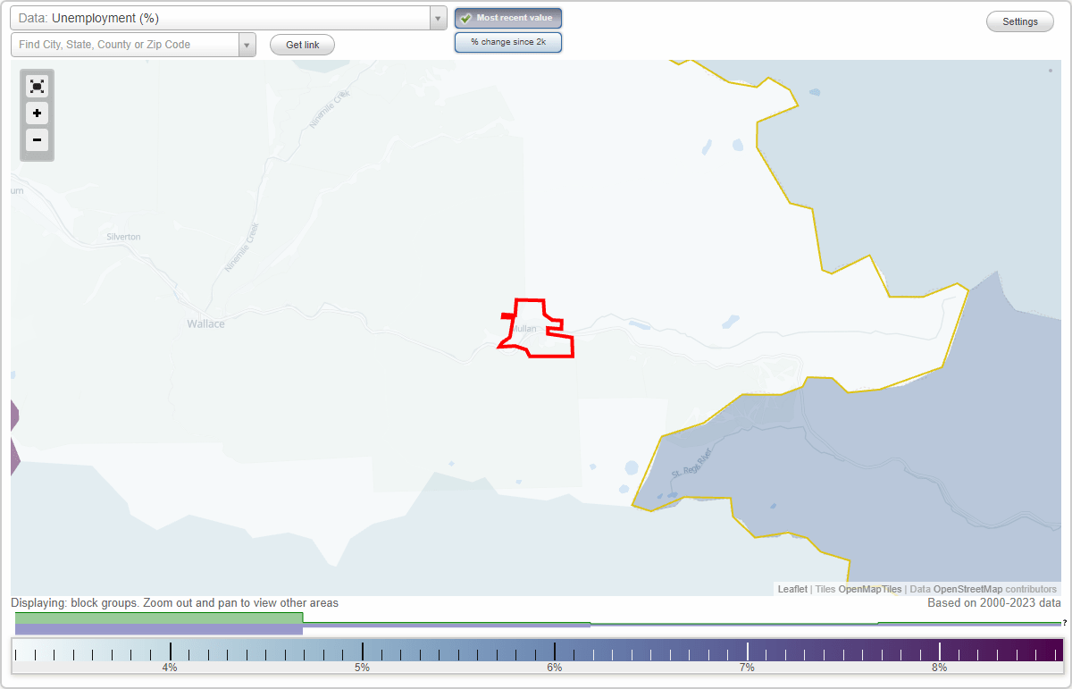Click the Silverton label on map

[123, 237]
